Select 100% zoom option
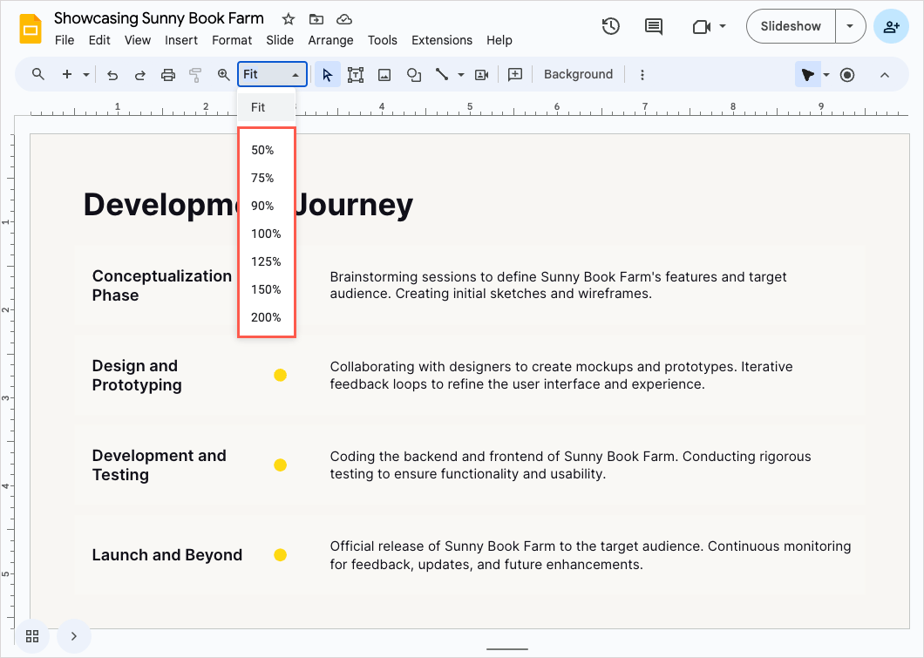 267,234
